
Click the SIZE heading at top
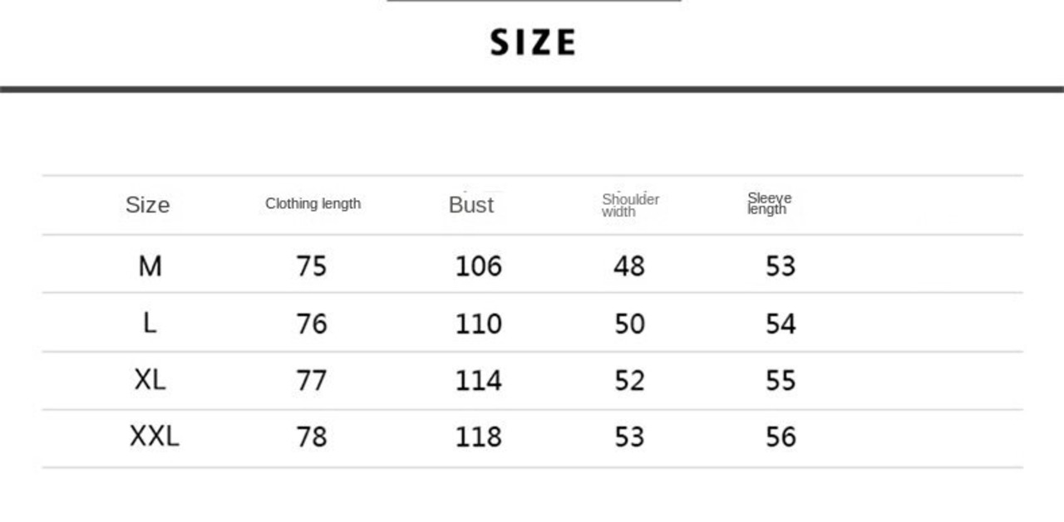(x=533, y=42)
